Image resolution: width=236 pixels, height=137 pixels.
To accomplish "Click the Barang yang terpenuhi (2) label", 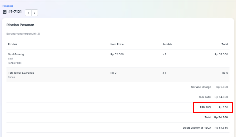I will click(23, 34).
